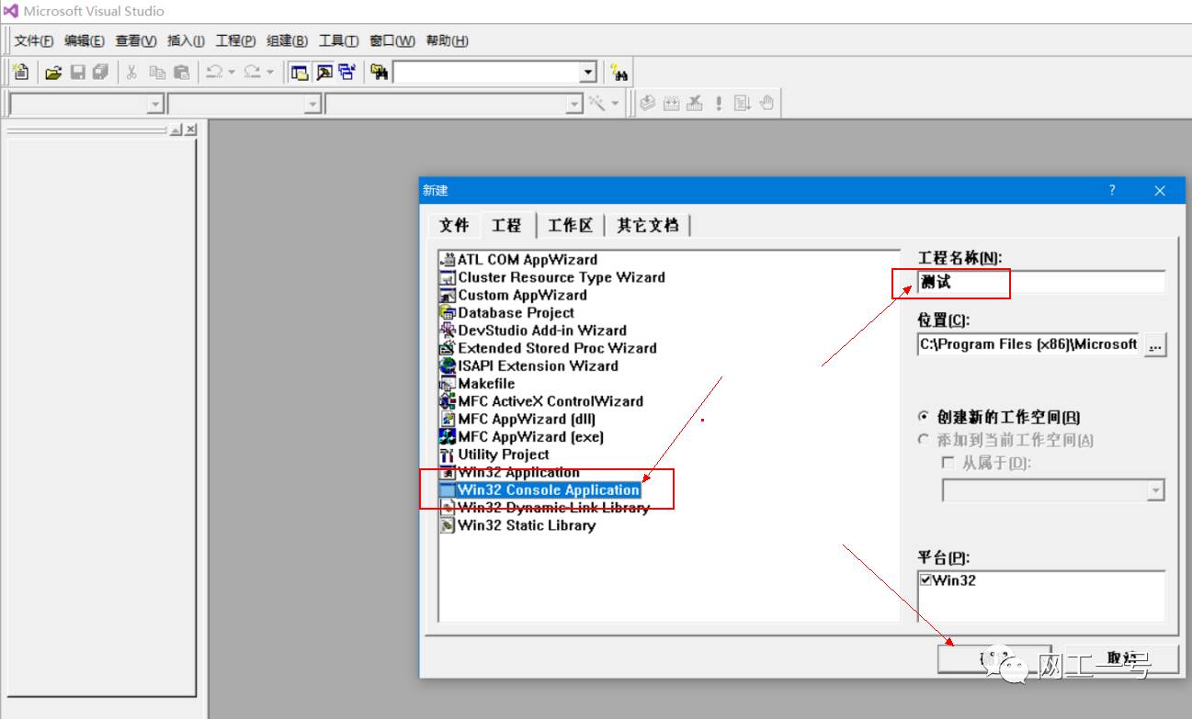Select the 创建新的工作空间 radio button
Viewport: 1192px width, 719px height.
924,417
